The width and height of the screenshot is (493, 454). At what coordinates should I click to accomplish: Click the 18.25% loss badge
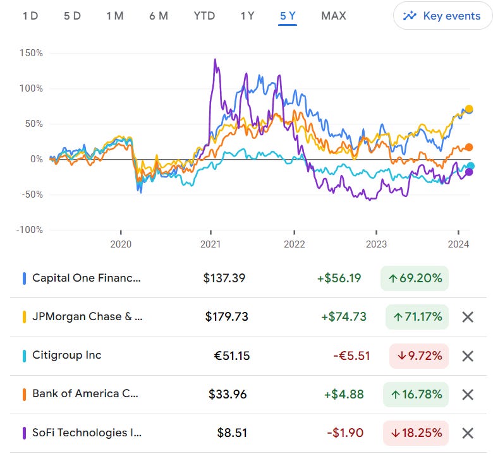[416, 433]
